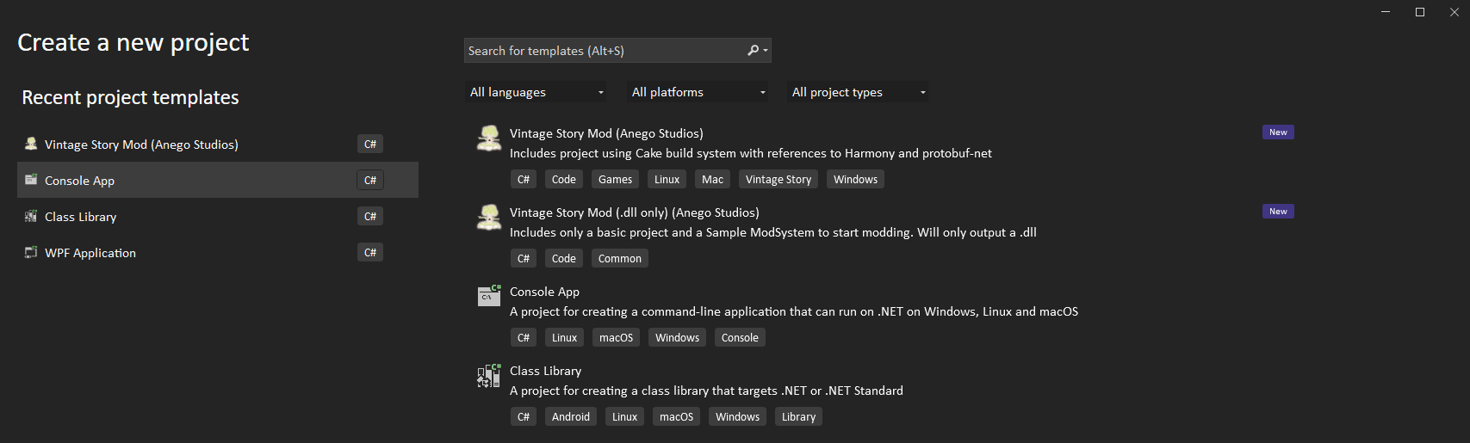Click the New badge on Vintage Story Mod (Anego Studios)
The image size is (1470, 443).
pyautogui.click(x=1278, y=132)
